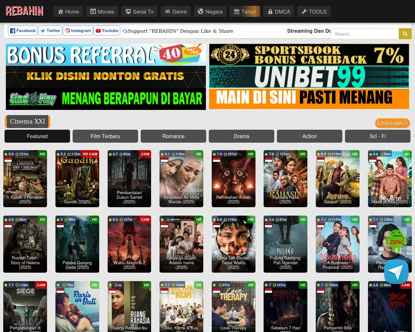
Task: Open Pernikahan Arwah (2025) poster
Action: point(233,179)
